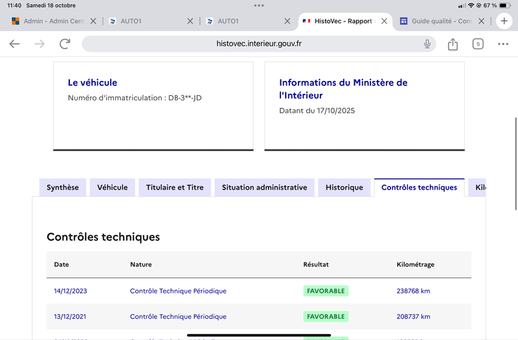
Task: Open the share sheet icon
Action: [x=453, y=44]
